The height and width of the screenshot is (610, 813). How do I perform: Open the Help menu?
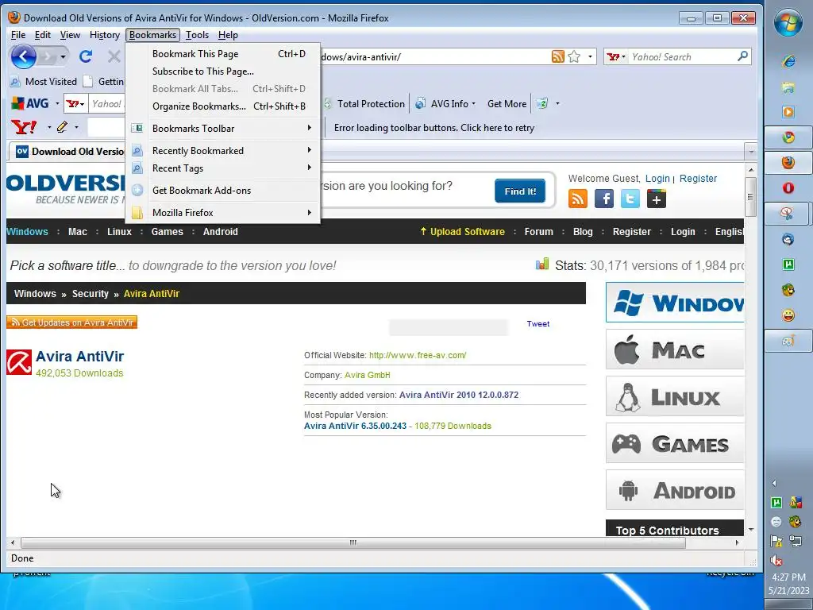pos(228,35)
